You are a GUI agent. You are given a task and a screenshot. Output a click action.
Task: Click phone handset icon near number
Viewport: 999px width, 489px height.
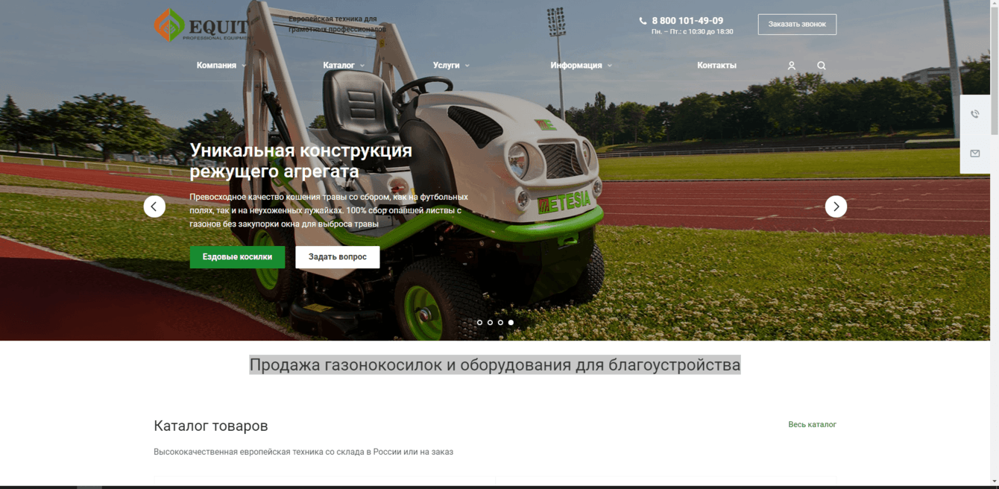click(x=643, y=21)
